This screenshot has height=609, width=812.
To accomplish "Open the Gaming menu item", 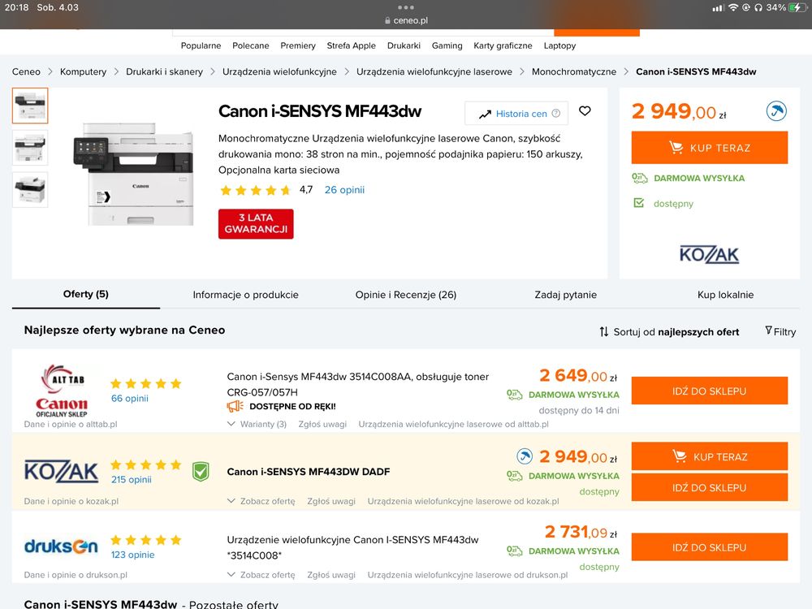I will [x=447, y=45].
